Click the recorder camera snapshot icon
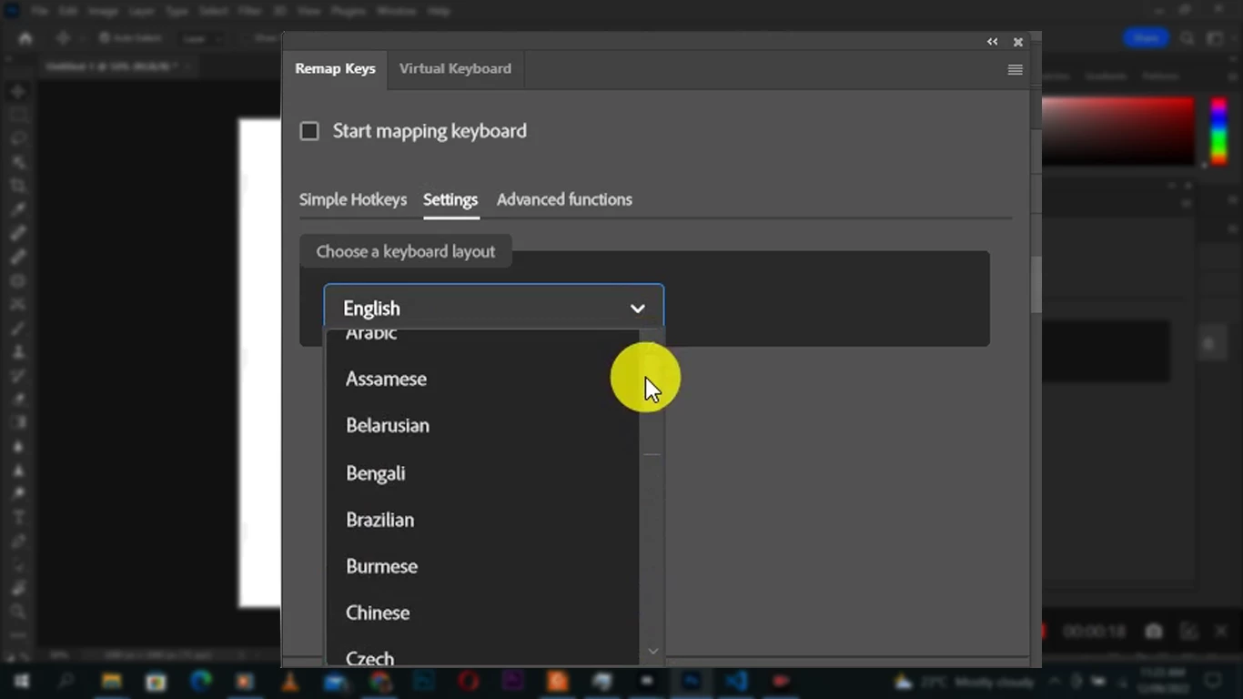The width and height of the screenshot is (1243, 699). pos(1154,631)
